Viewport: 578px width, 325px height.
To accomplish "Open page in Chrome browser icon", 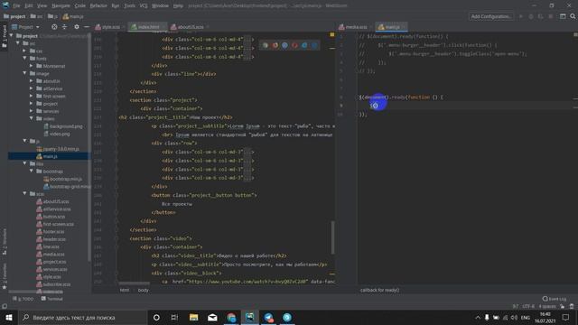I will click(x=265, y=45).
